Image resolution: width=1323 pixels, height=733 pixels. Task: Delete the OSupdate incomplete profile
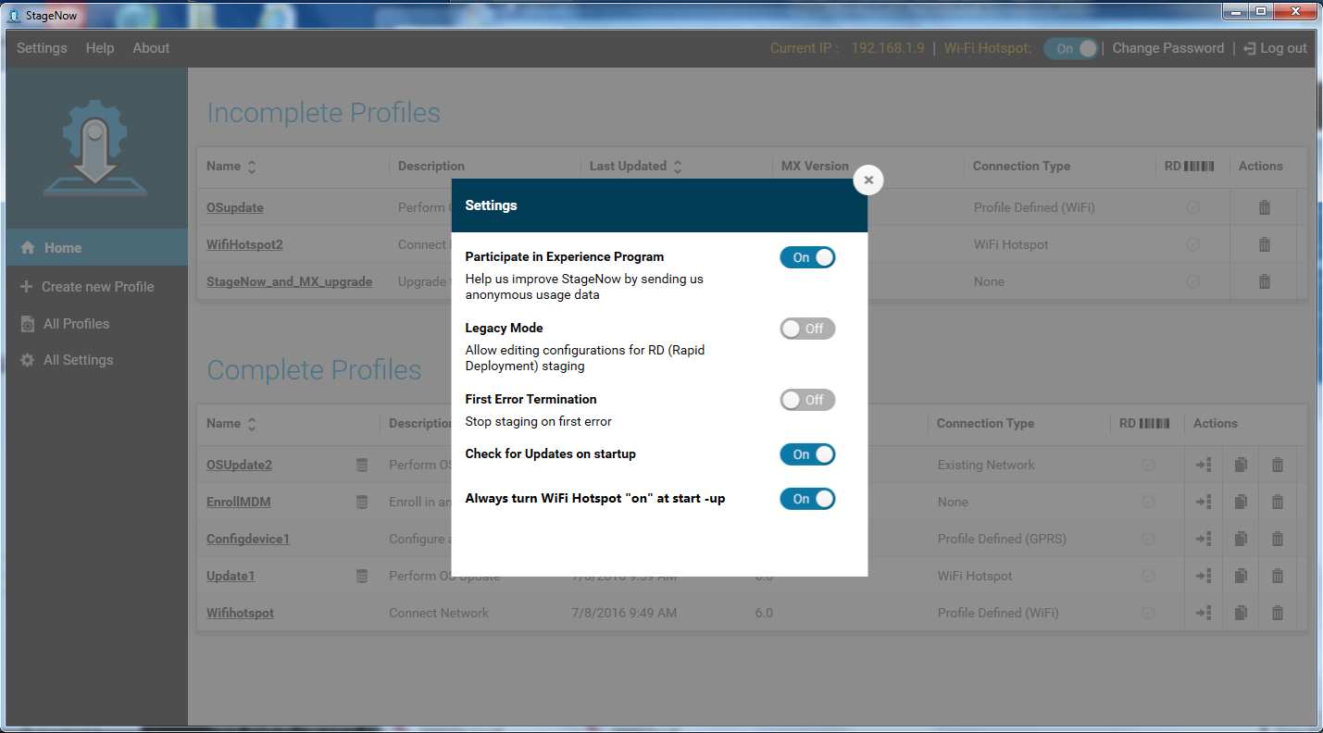click(x=1264, y=207)
